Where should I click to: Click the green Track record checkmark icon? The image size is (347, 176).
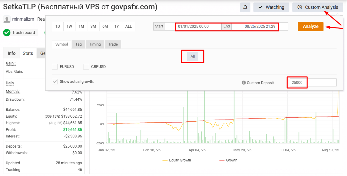click(x=7, y=33)
